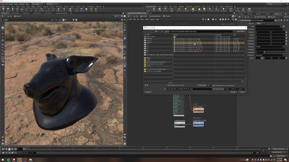Select the Sphere shelf tool
The width and height of the screenshot is (289, 162).
[8, 9]
